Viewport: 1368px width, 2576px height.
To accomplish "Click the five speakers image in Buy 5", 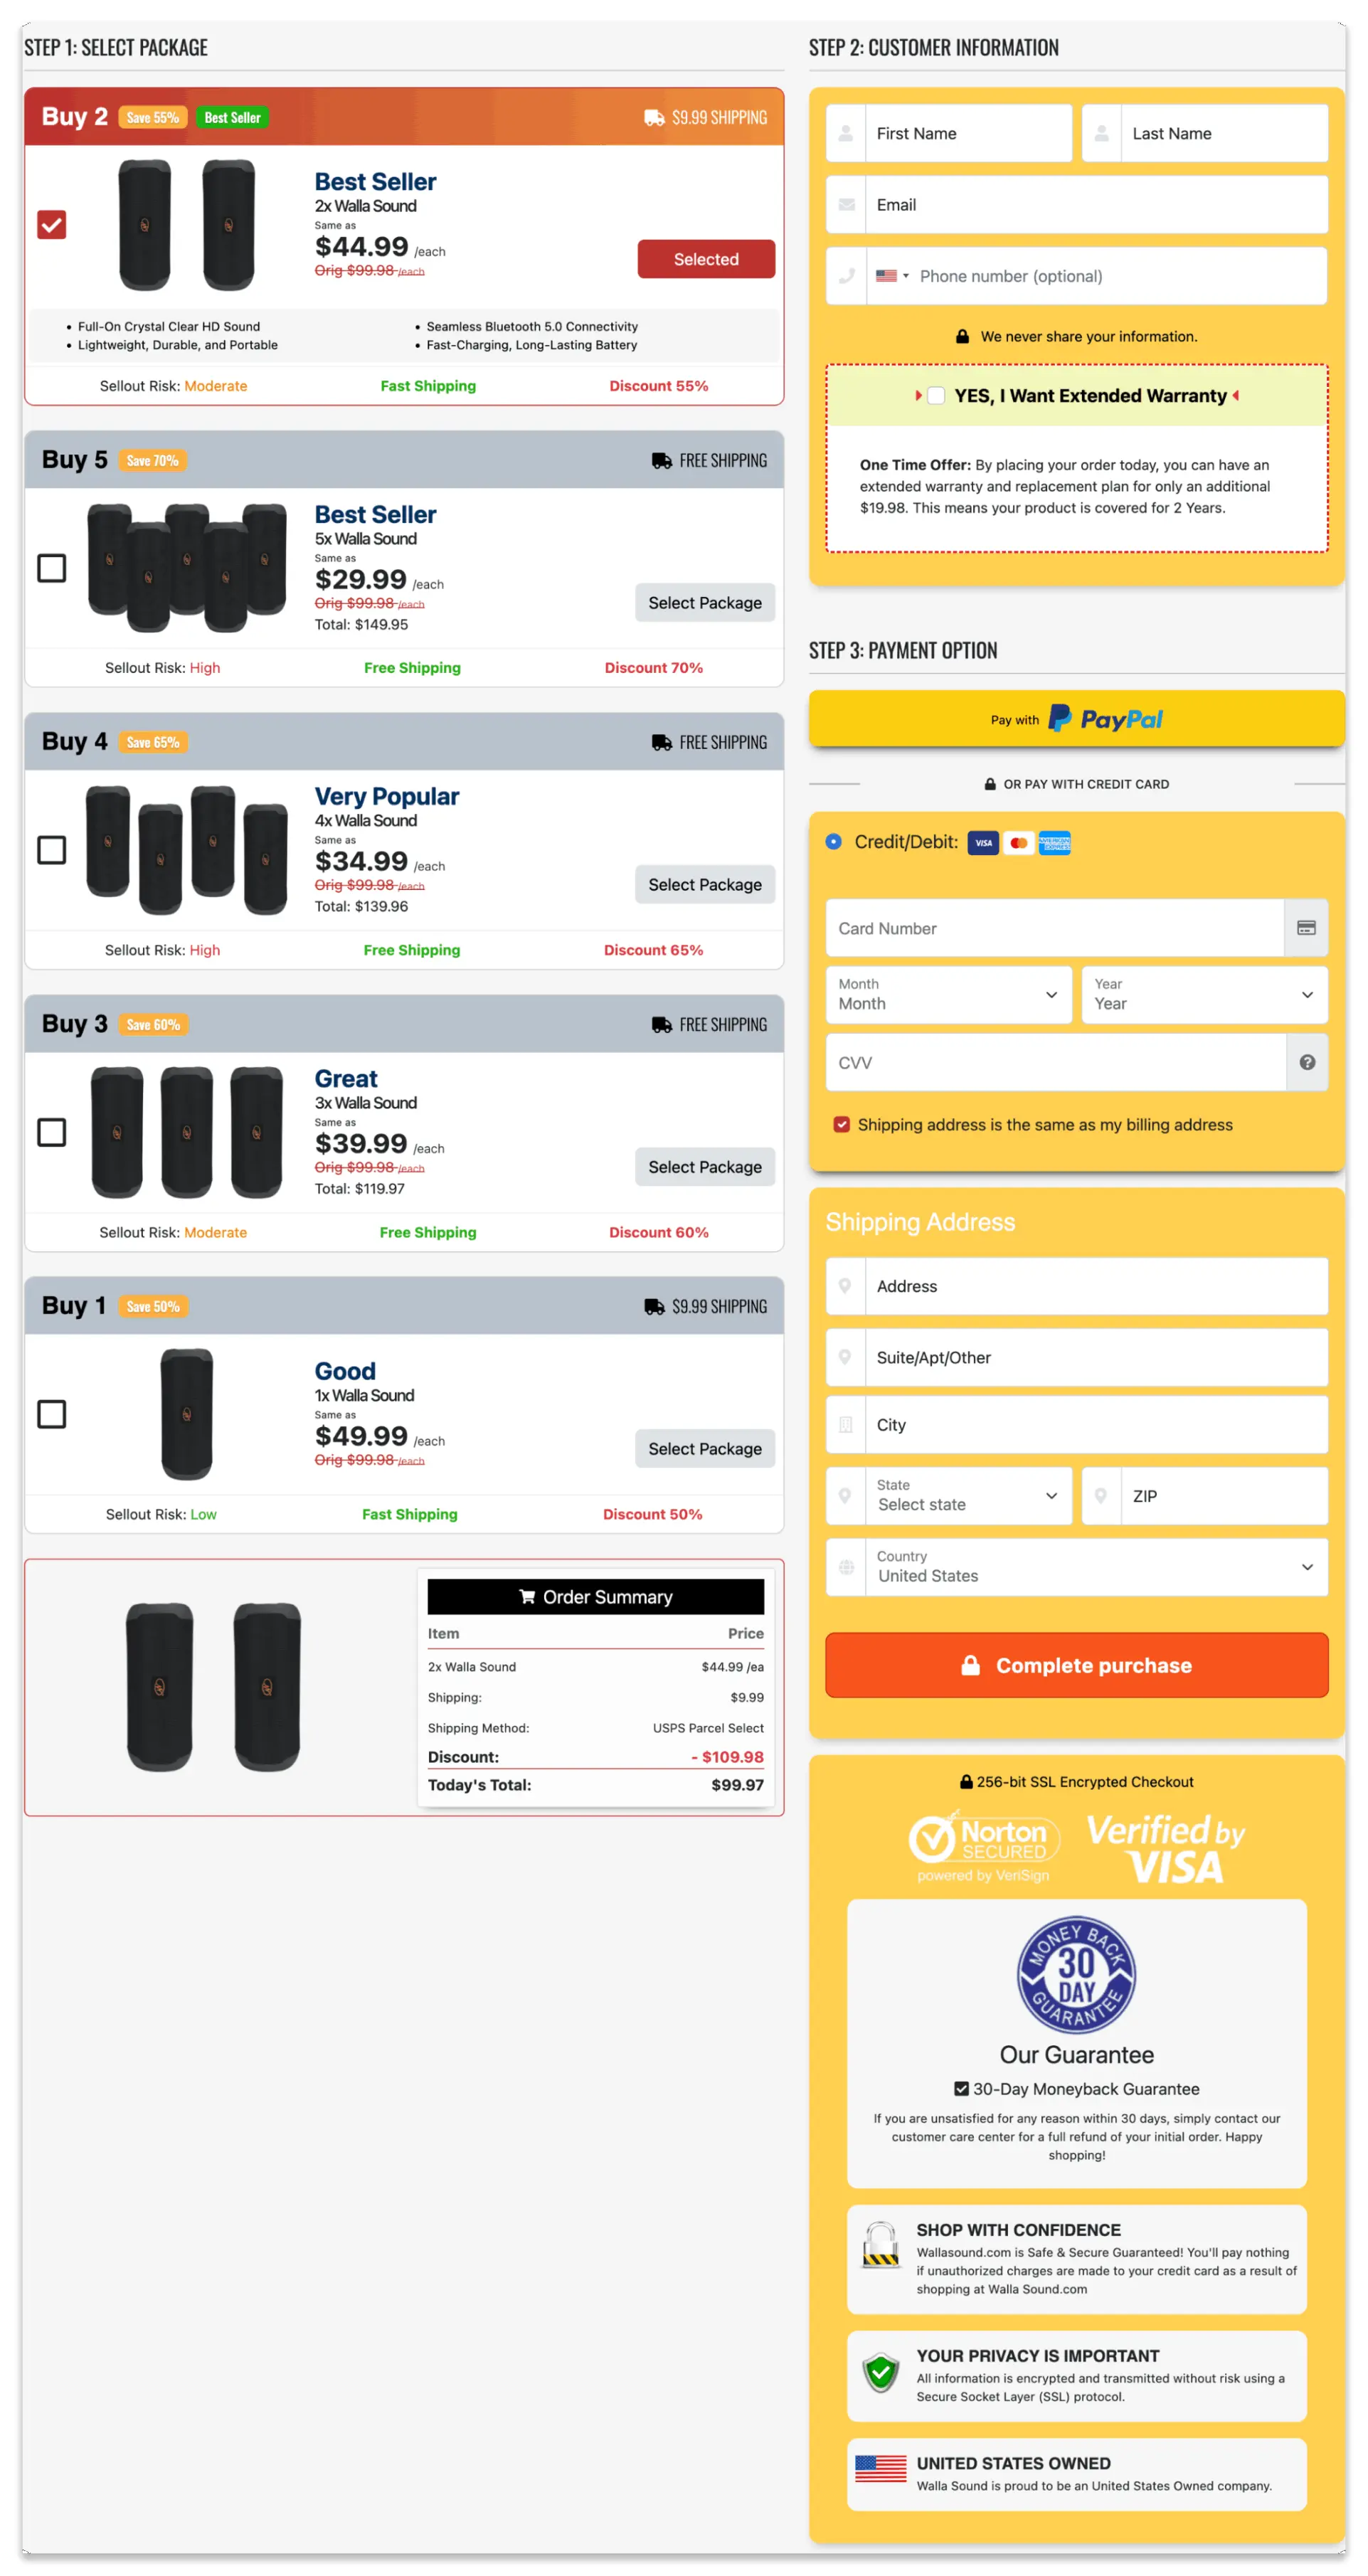I will [186, 567].
